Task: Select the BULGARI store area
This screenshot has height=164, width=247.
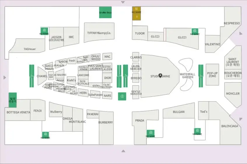Action: 178,111
